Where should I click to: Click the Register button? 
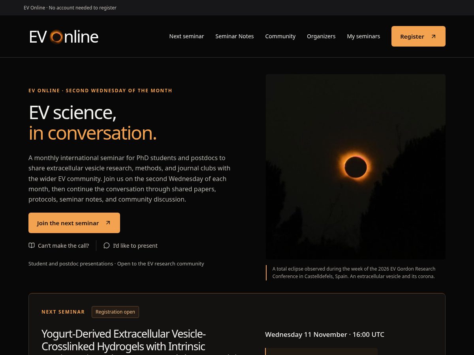pyautogui.click(x=418, y=36)
